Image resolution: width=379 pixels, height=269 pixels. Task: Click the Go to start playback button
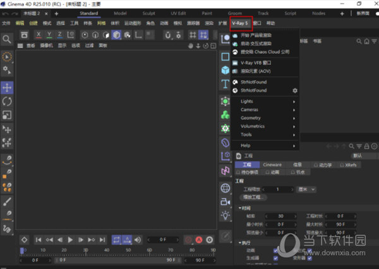[38, 240]
